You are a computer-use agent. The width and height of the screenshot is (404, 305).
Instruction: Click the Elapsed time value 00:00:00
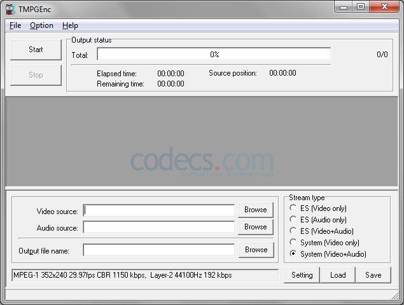tap(171, 74)
